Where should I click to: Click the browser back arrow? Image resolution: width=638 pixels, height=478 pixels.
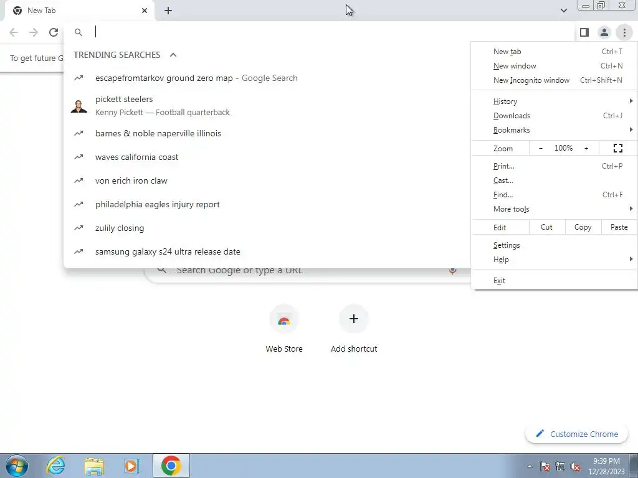[x=14, y=32]
